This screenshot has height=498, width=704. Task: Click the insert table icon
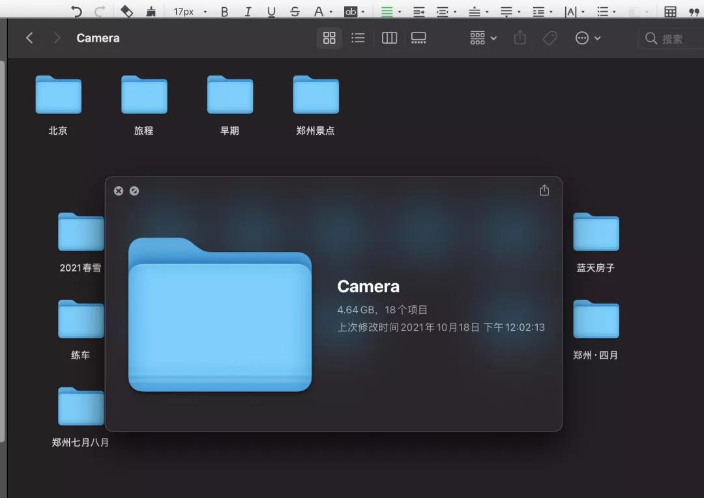click(x=669, y=12)
